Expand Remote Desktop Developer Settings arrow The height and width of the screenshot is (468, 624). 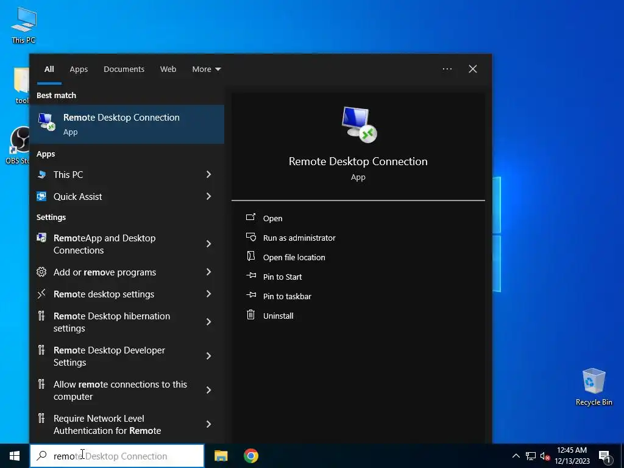click(x=208, y=356)
